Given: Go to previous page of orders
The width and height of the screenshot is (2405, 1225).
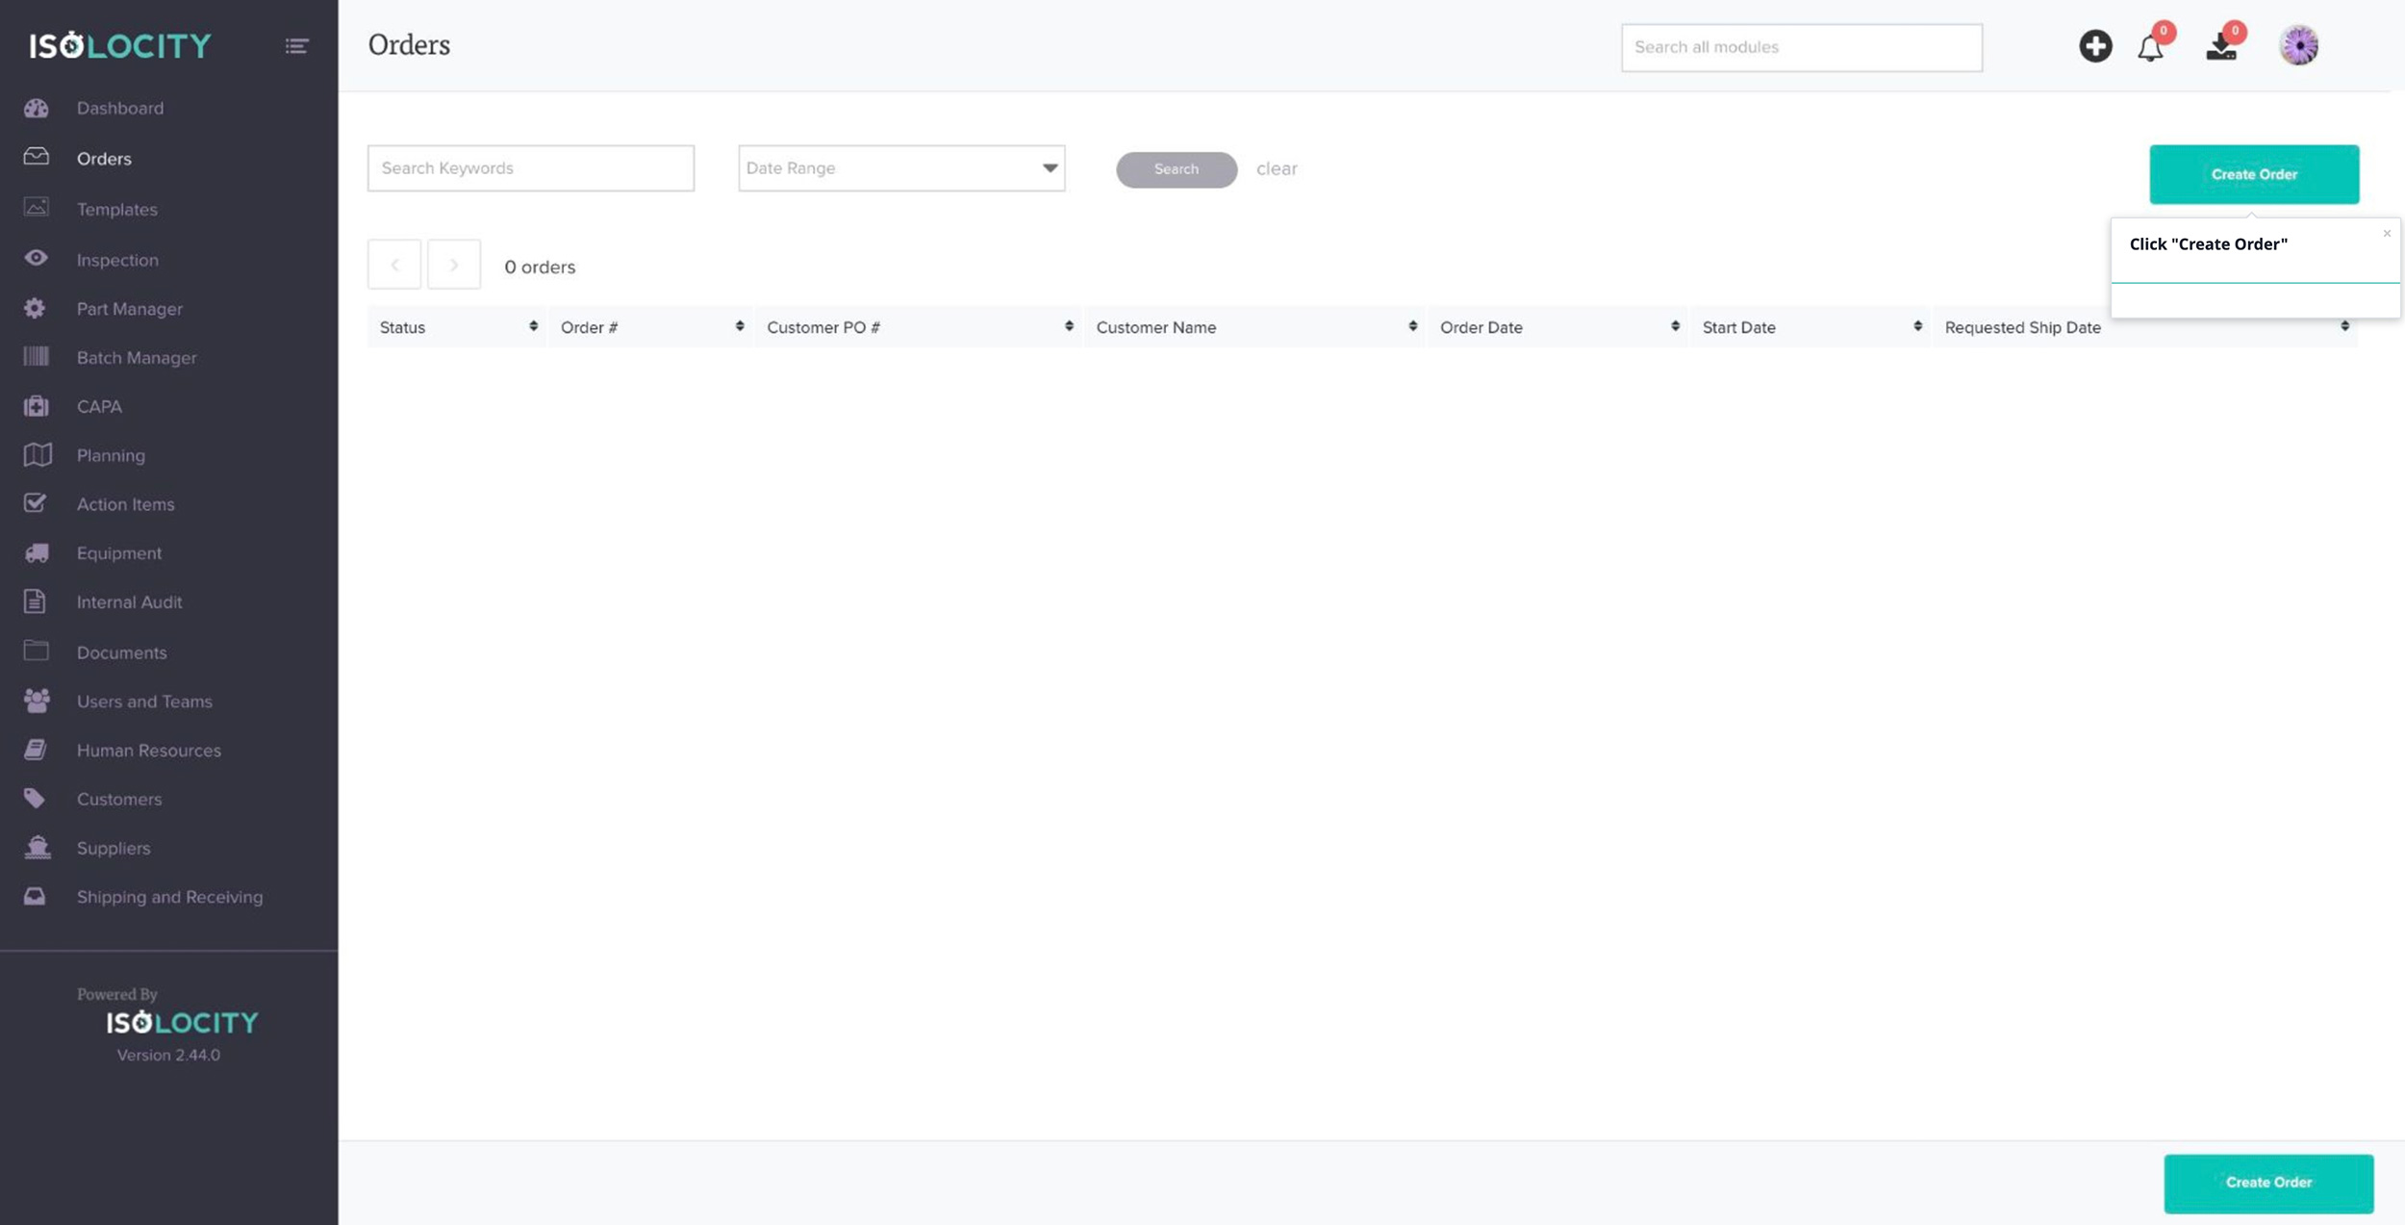Looking at the screenshot, I should (394, 265).
